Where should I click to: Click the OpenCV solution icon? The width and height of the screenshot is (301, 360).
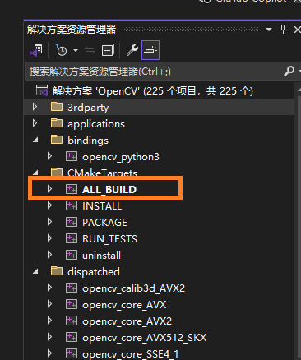(x=42, y=90)
